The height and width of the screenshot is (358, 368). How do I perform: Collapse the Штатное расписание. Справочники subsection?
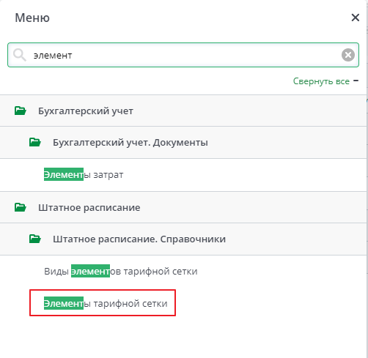click(x=183, y=239)
